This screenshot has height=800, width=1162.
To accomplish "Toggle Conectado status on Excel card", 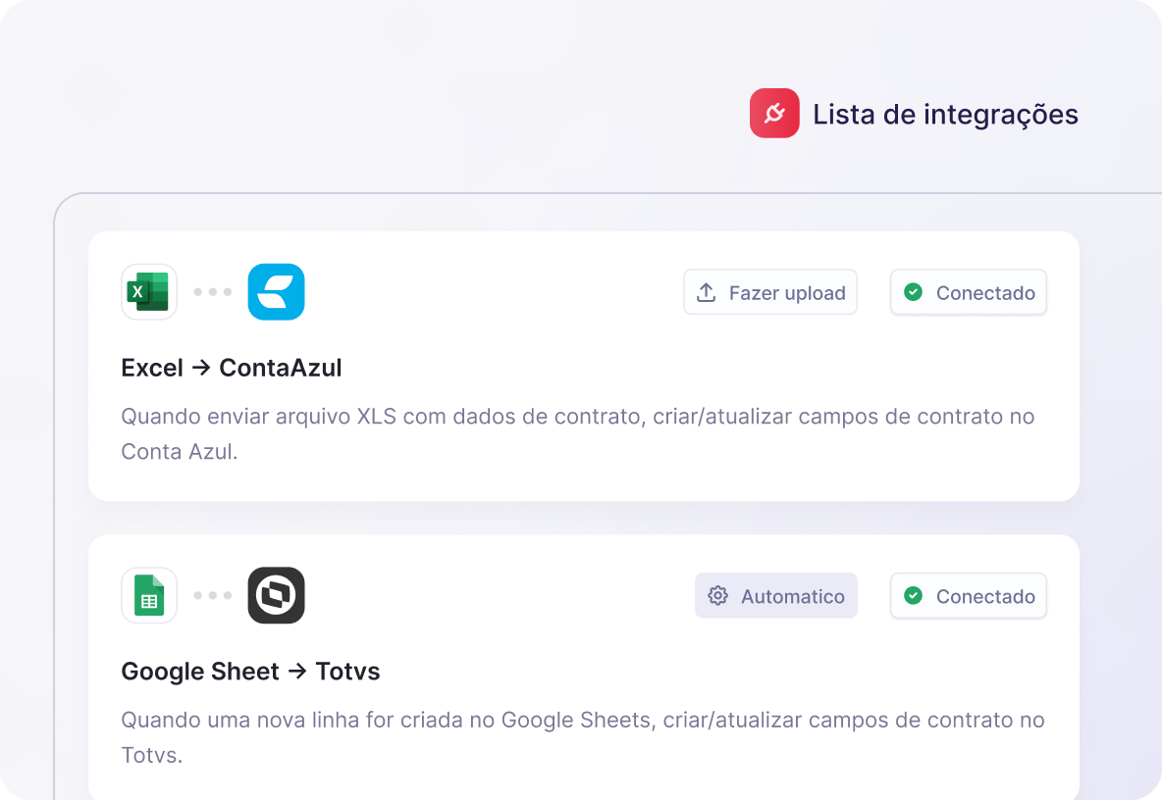I will [968, 292].
